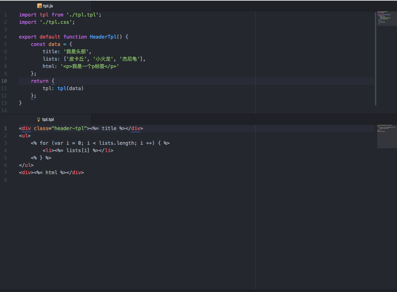Click the 'export' keyword on line 4

point(28,37)
